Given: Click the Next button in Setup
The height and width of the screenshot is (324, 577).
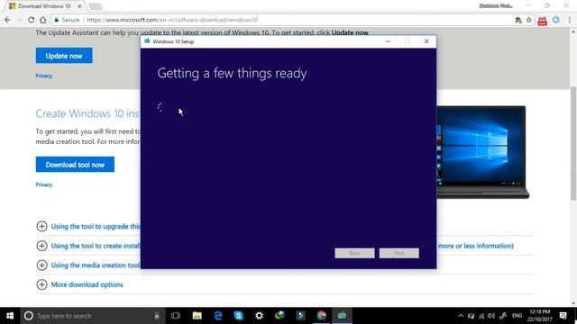Looking at the screenshot, I should pos(399,253).
